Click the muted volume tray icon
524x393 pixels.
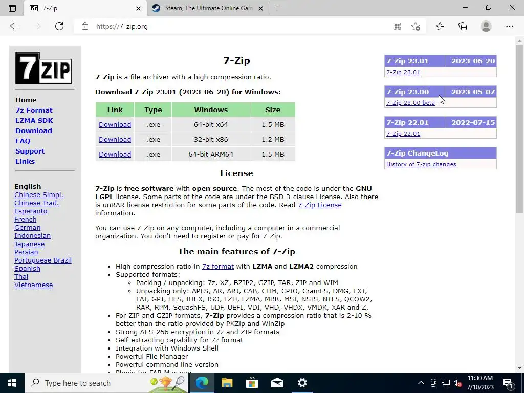point(458,383)
